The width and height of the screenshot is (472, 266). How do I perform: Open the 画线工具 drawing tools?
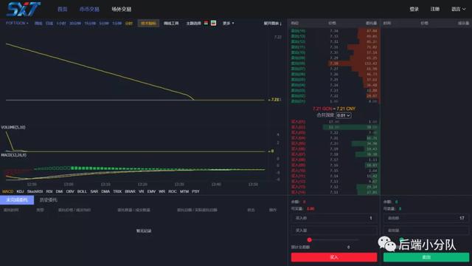(171, 23)
